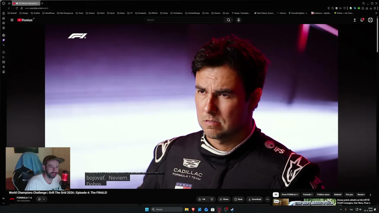Open the account avatar menu
Screen dimensions: 379x213
pyautogui.click(x=370, y=20)
